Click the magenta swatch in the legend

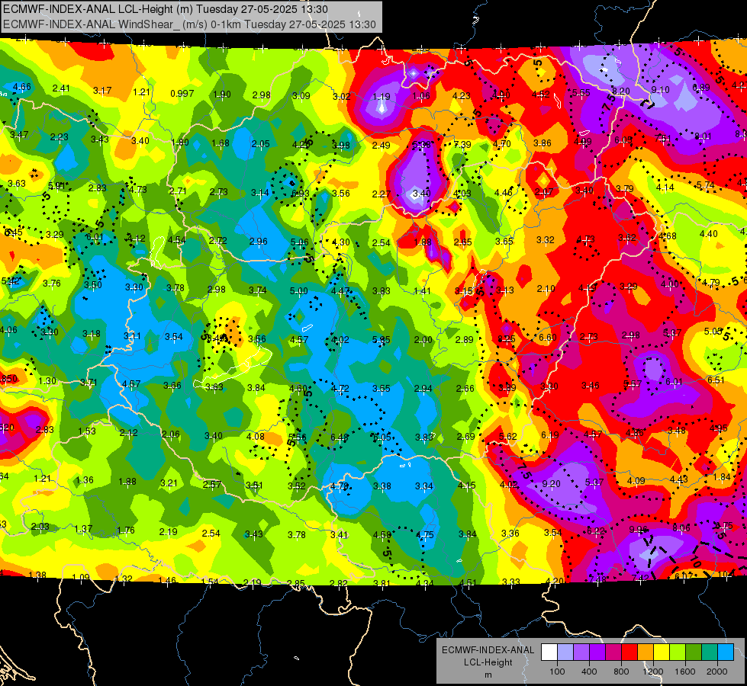point(613,652)
